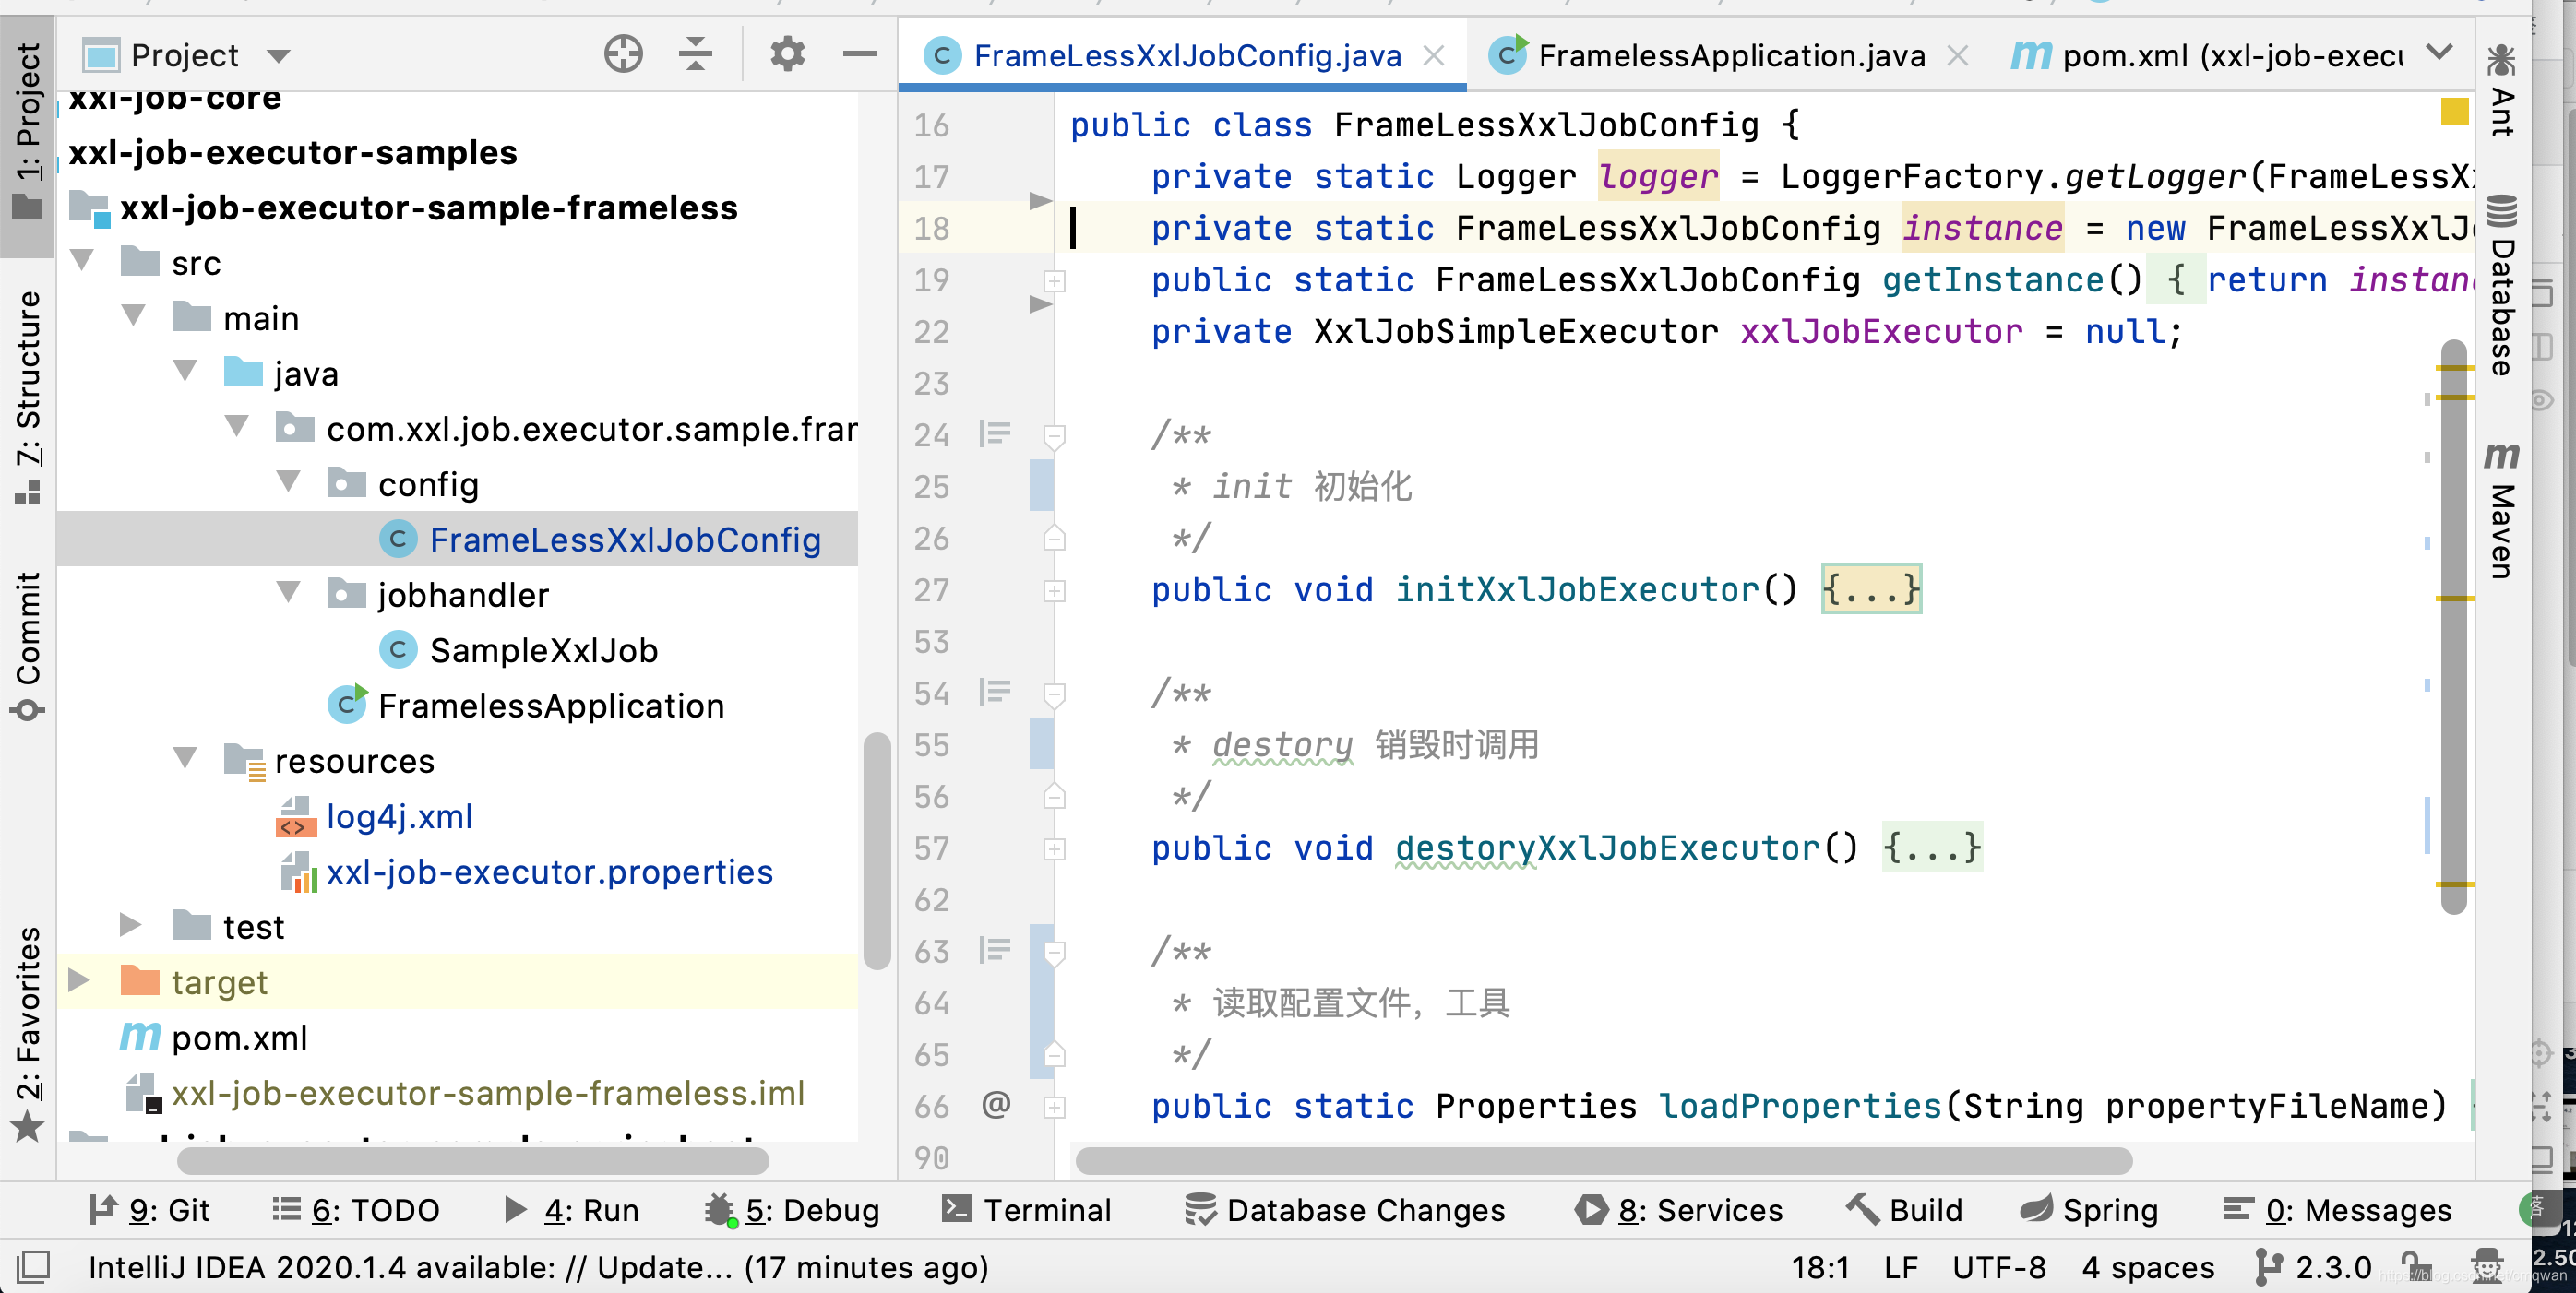This screenshot has width=2576, height=1293.
Task: Expand the target folder
Action: pyautogui.click(x=79, y=980)
